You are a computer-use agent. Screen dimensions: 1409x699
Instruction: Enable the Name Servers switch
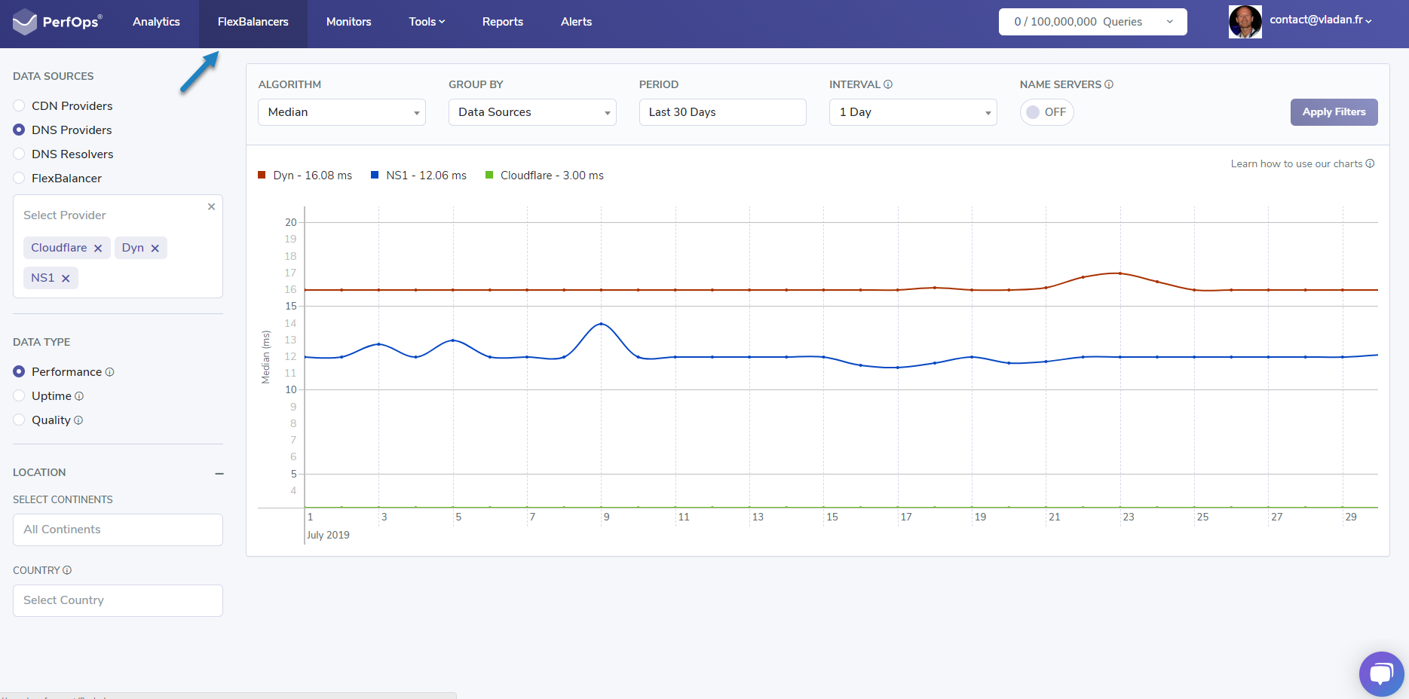(1046, 111)
